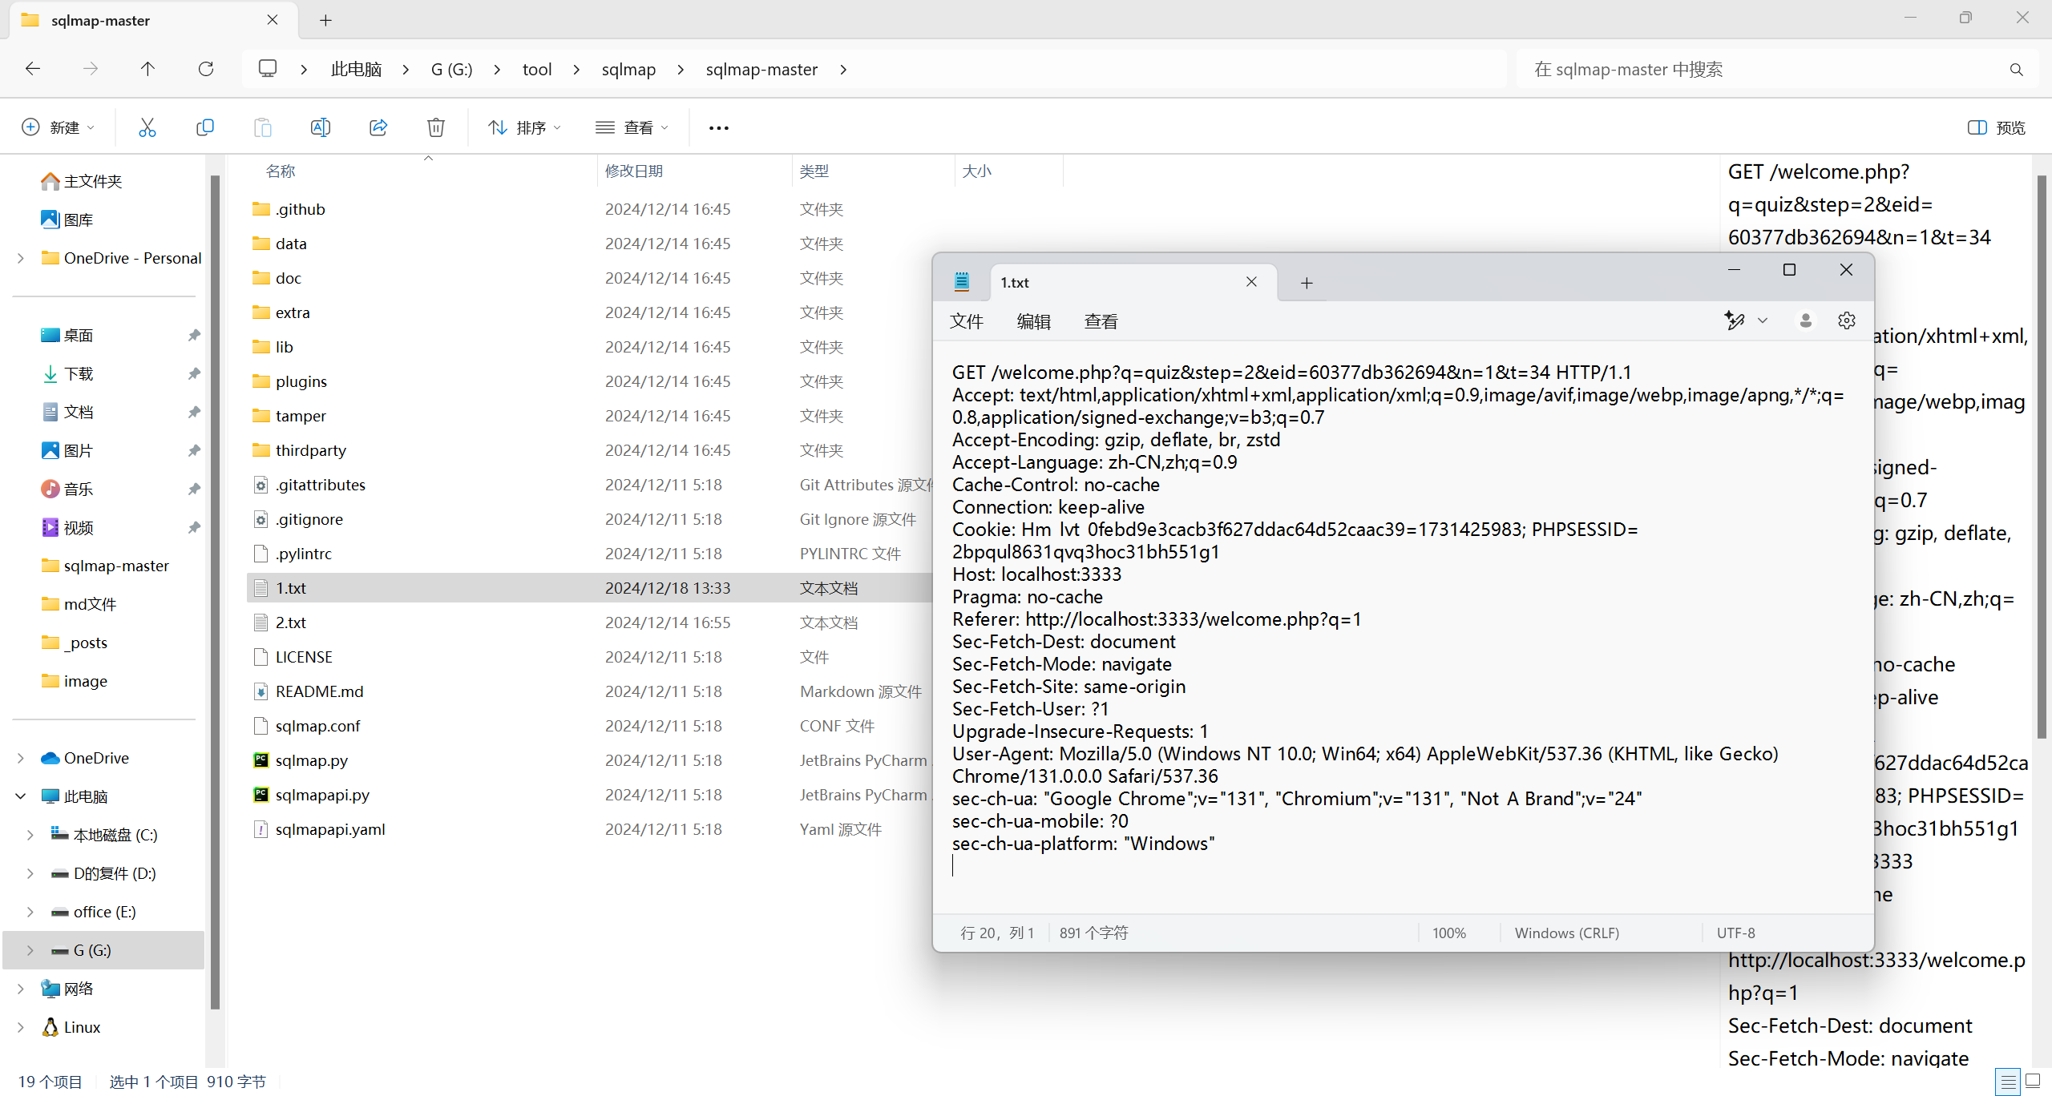2052x1096 pixels.
Task: Expand the office (E:) drive node
Action: point(30,912)
